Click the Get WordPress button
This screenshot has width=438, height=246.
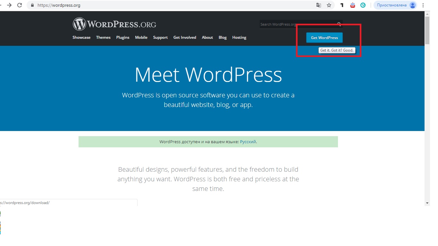pyautogui.click(x=324, y=37)
